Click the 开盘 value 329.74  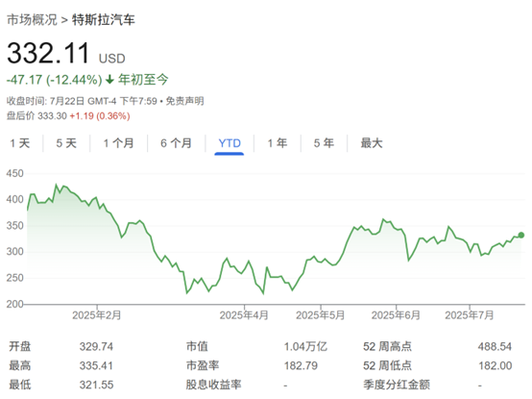(x=96, y=347)
